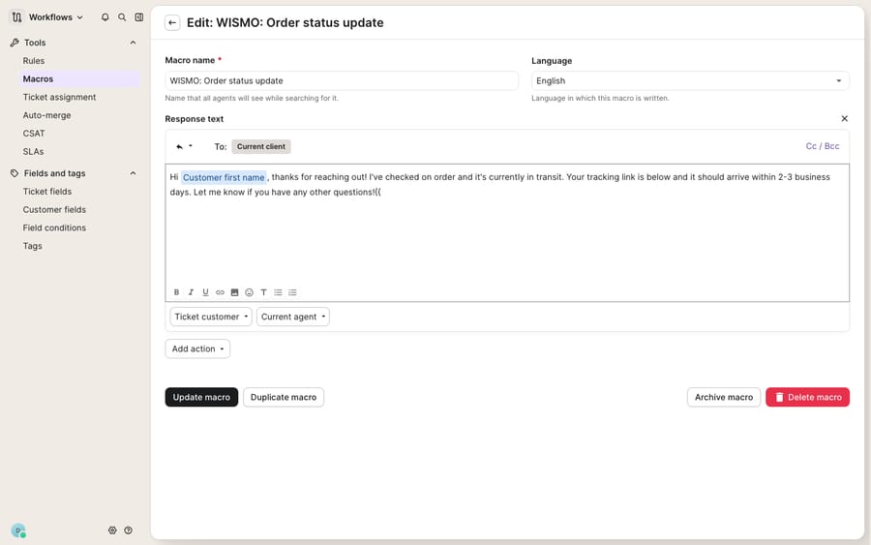The height and width of the screenshot is (545, 871).
Task: Apply italic formatting
Action: point(191,292)
